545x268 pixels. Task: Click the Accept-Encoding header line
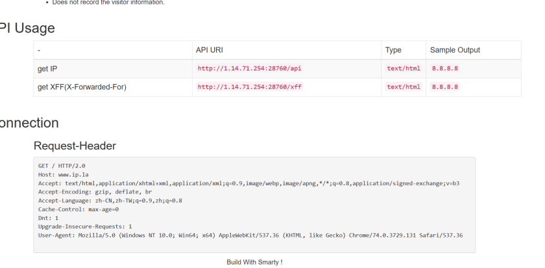95,192
